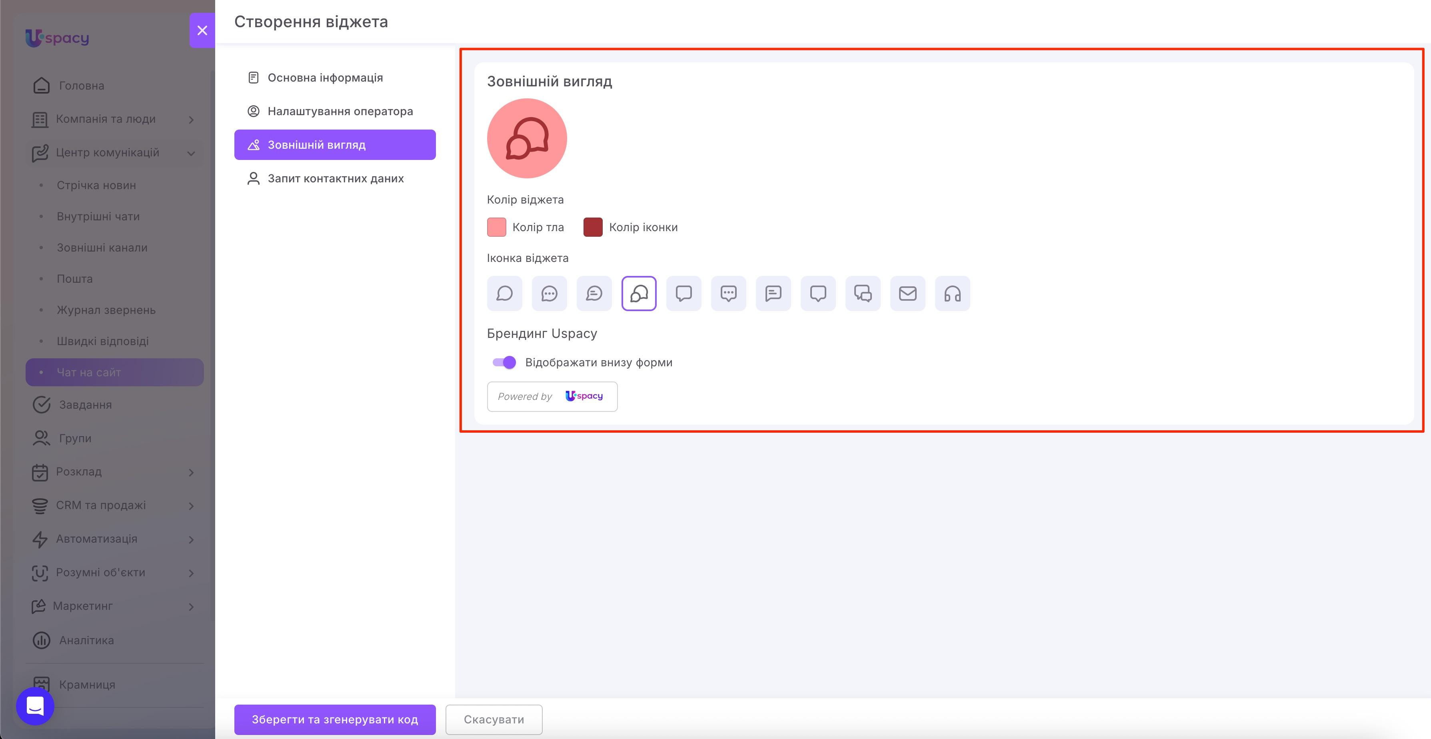Click the CRM та продажі stack icon
Image resolution: width=1431 pixels, height=739 pixels.
point(40,505)
